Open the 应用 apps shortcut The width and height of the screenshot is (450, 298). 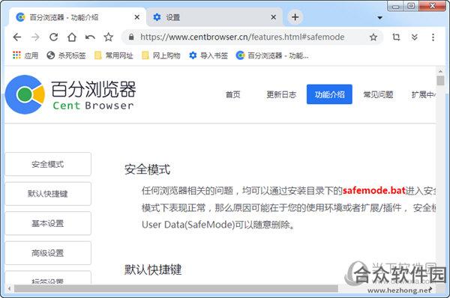point(25,55)
